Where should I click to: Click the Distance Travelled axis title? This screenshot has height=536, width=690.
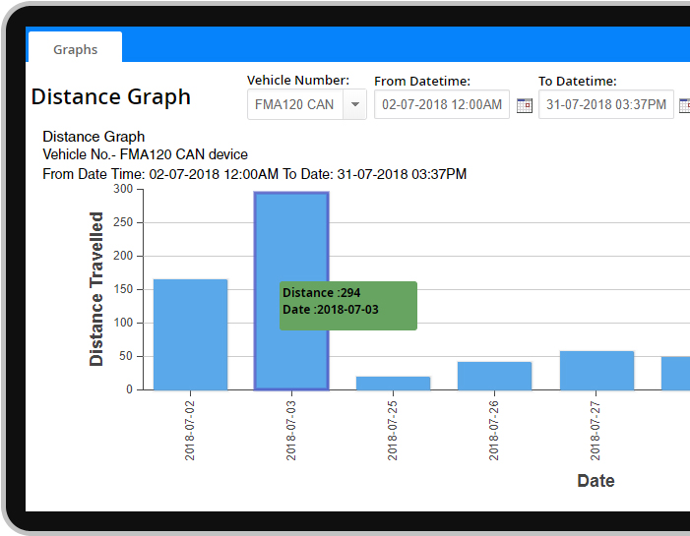pos(96,288)
